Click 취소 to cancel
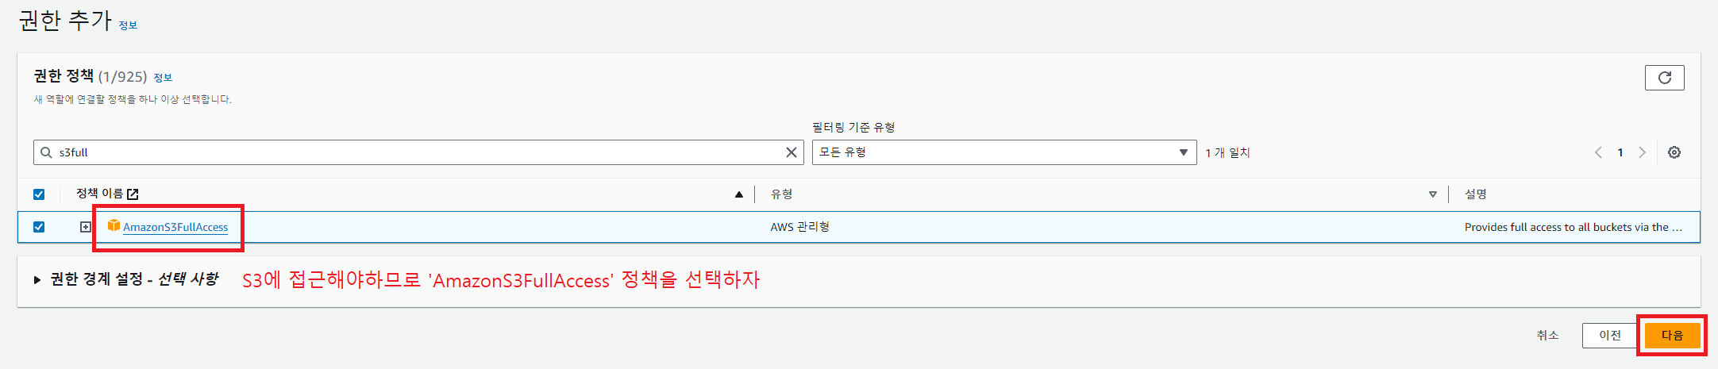 1547,335
